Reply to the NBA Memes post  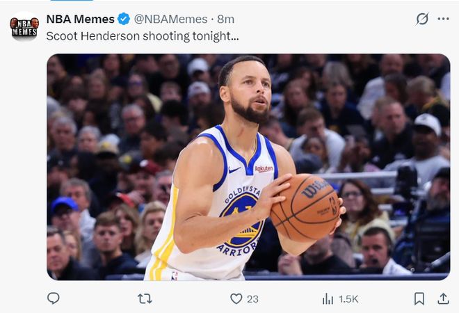click(54, 298)
